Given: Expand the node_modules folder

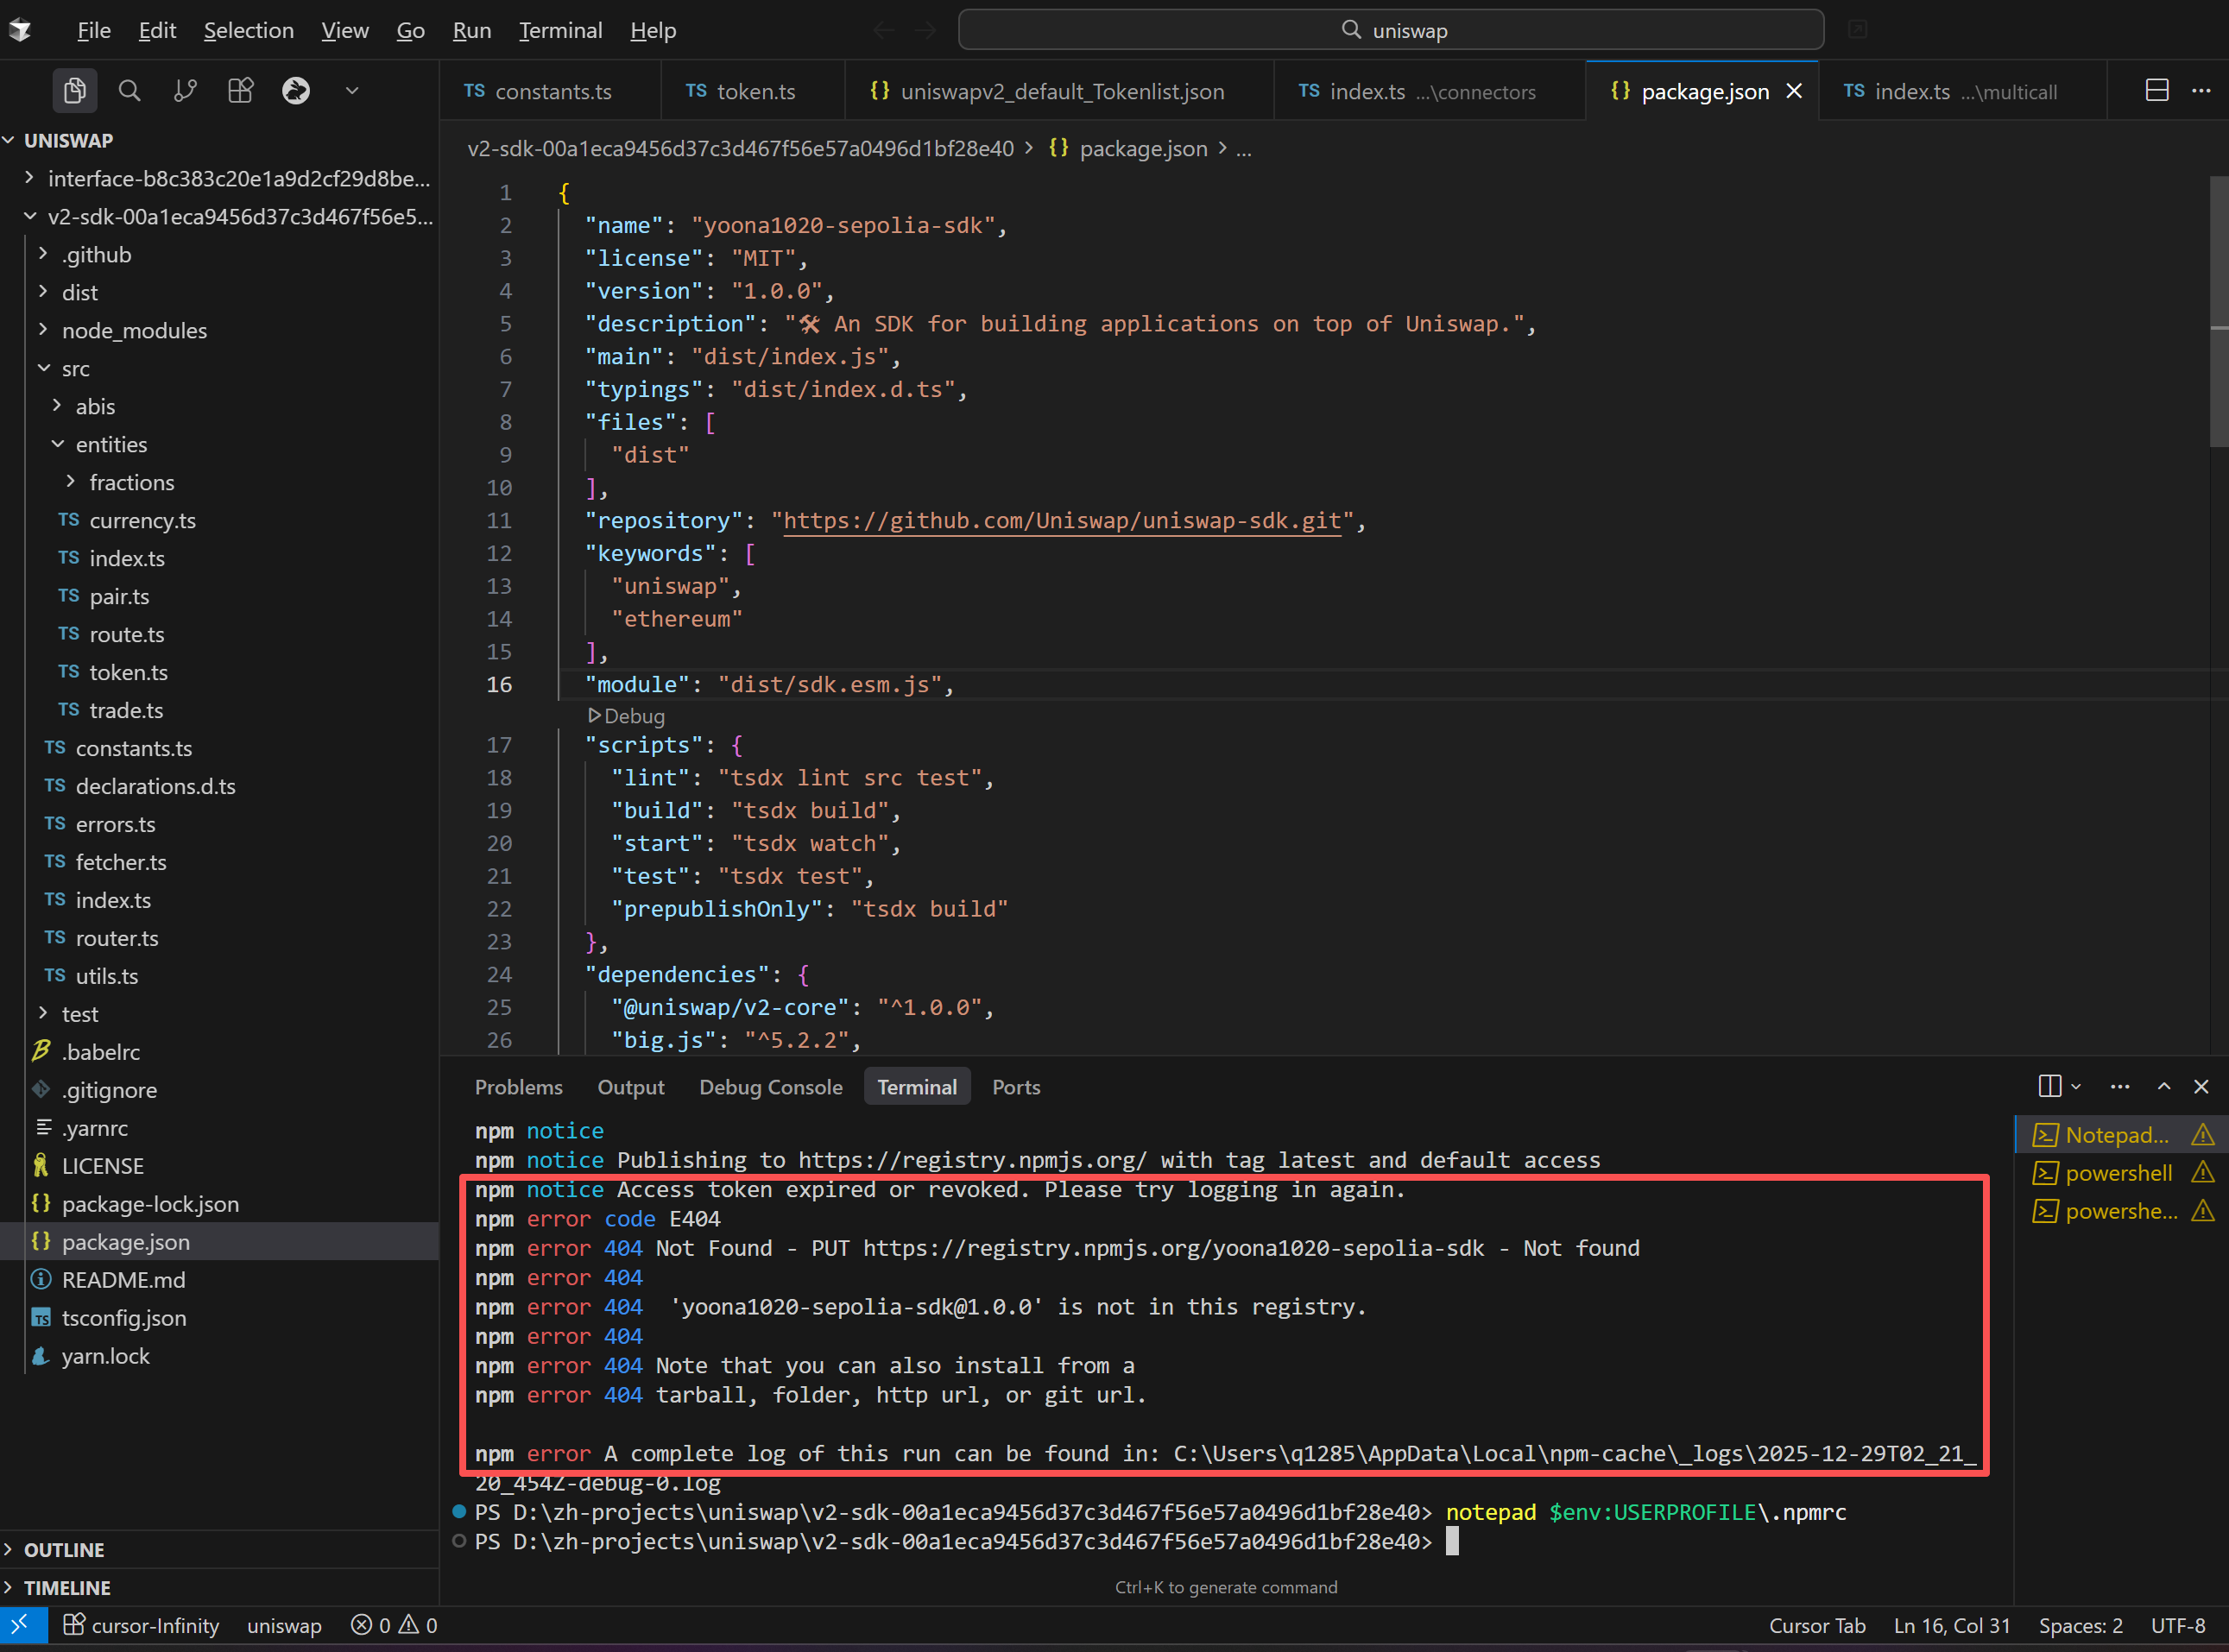Looking at the screenshot, I should point(134,330).
